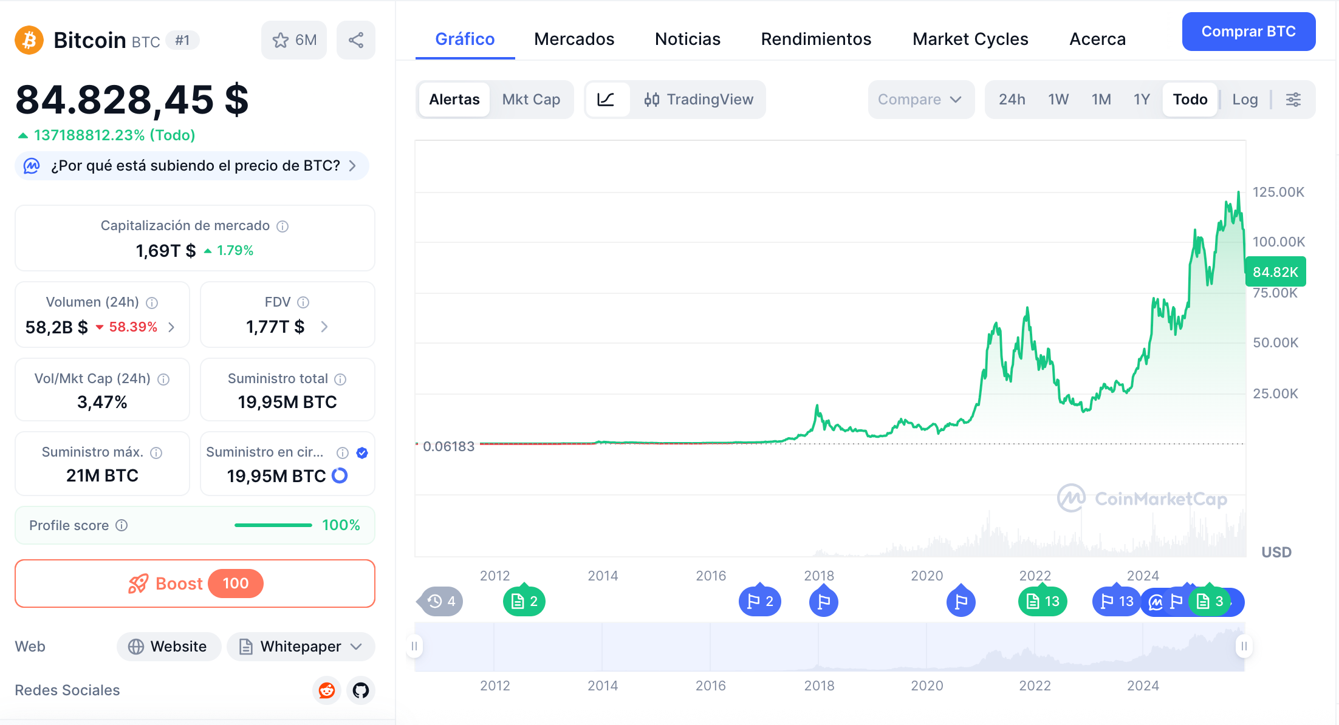Viewport: 1339px width, 725px height.
Task: Enable the Log scale on the chart
Action: point(1245,100)
